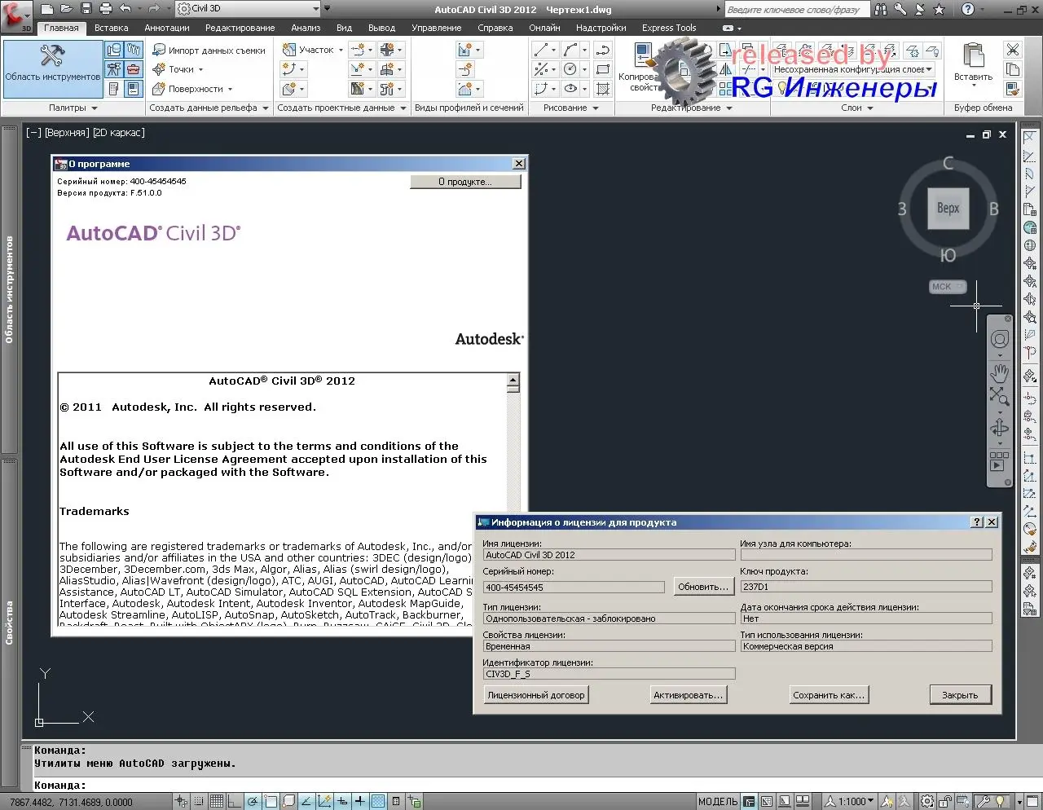Click the Pan hand icon on navigation bar
The height and width of the screenshot is (810, 1043).
[1000, 374]
